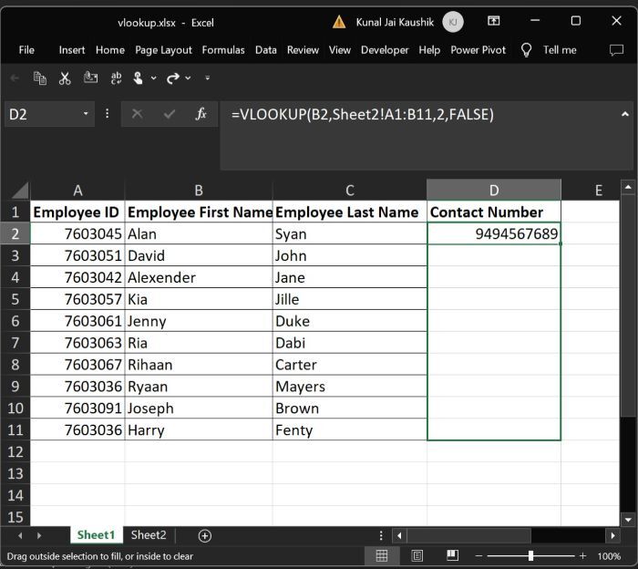Click the 100% zoom level
Screen dimensions: 638x569
[x=609, y=556]
